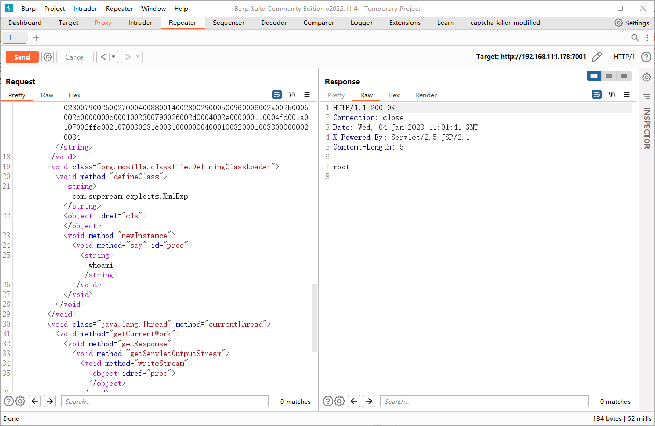Select side-by-side split layout
This screenshot has height=426, width=655.
click(594, 76)
